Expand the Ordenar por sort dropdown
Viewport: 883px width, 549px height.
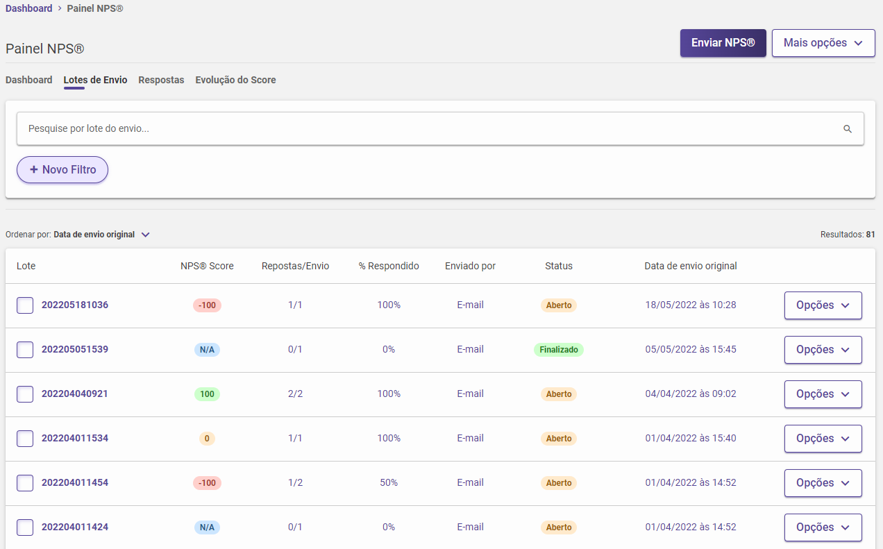tap(145, 235)
